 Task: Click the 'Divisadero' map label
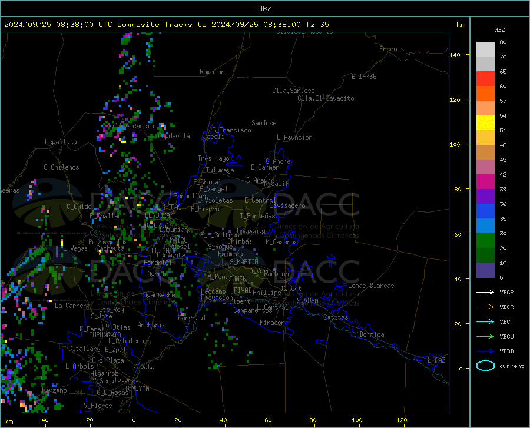click(x=287, y=205)
